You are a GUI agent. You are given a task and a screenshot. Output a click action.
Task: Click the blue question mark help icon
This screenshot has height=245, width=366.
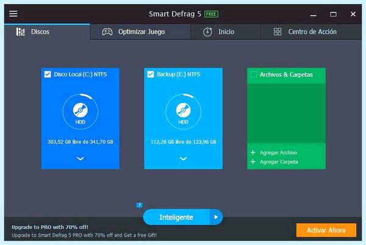139,205
